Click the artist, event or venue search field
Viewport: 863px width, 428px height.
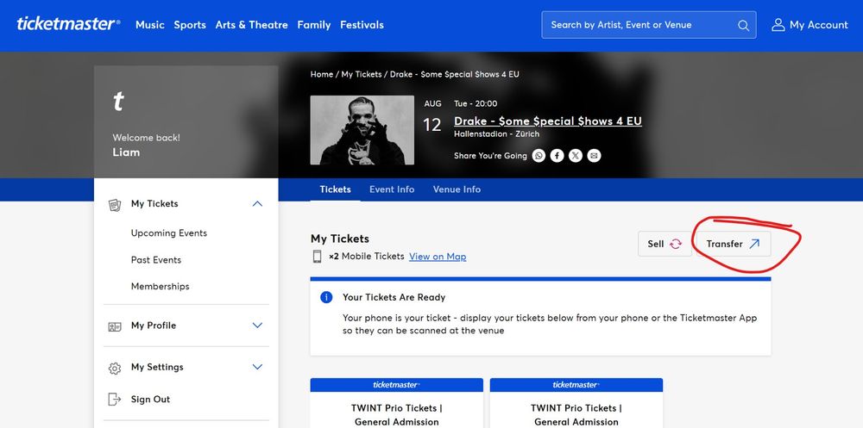(x=648, y=25)
